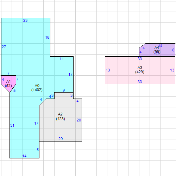176x176 pixels.
Task: Click the 33 dimension on A3's bottom edge
Action: [140, 82]
